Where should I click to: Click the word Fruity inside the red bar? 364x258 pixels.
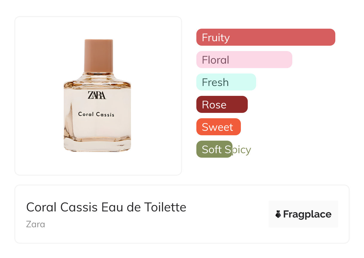coord(216,38)
